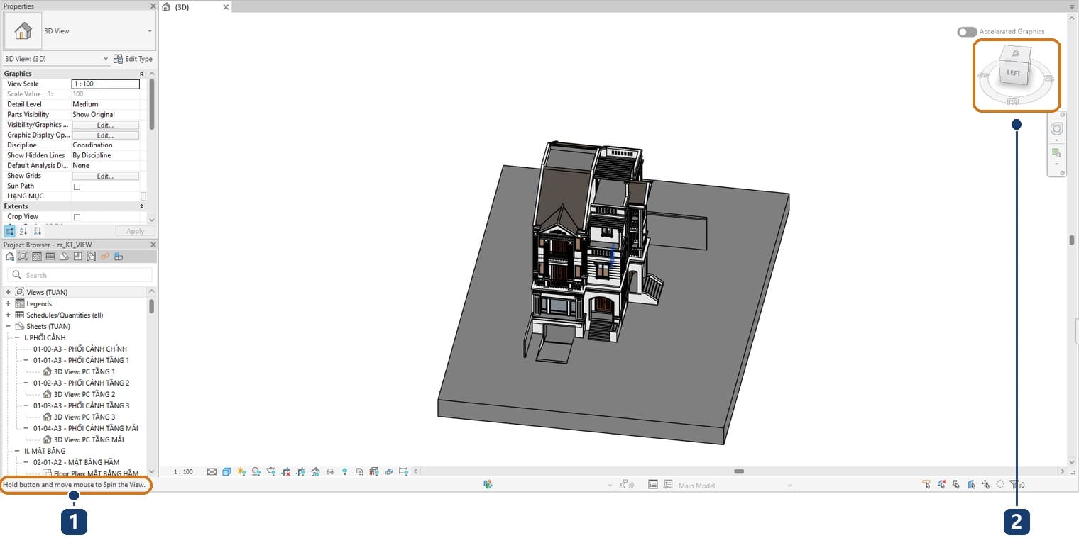Click the Views house tab in Project Browser
This screenshot has height=538, width=1079.
[10, 257]
